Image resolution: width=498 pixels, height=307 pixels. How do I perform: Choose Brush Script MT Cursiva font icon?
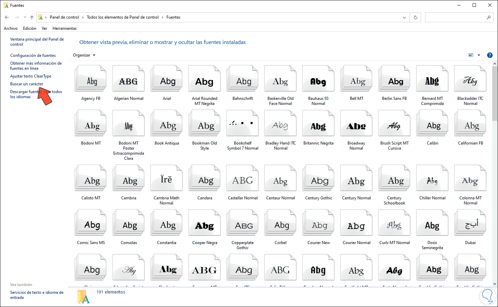[394, 123]
